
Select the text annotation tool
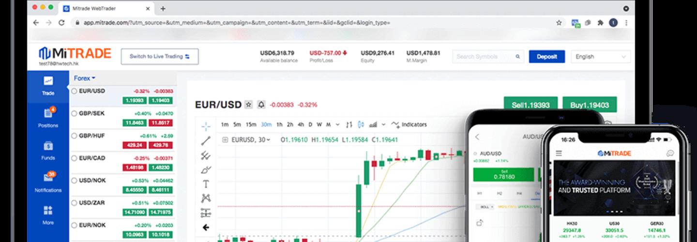[206, 184]
